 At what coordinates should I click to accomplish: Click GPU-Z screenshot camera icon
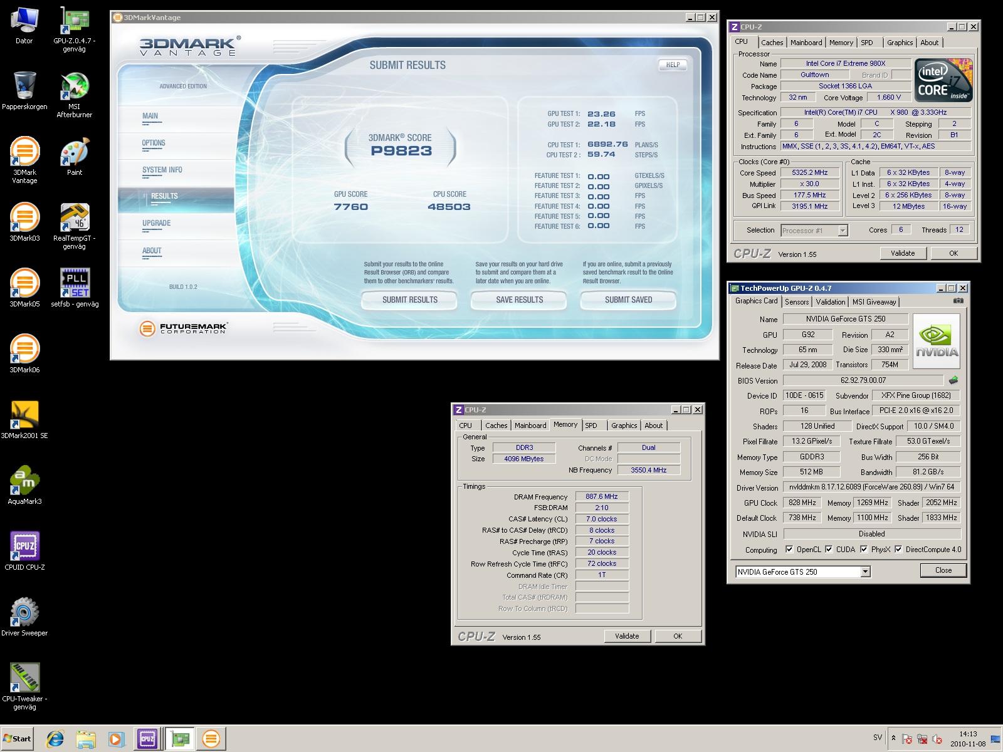pyautogui.click(x=958, y=301)
